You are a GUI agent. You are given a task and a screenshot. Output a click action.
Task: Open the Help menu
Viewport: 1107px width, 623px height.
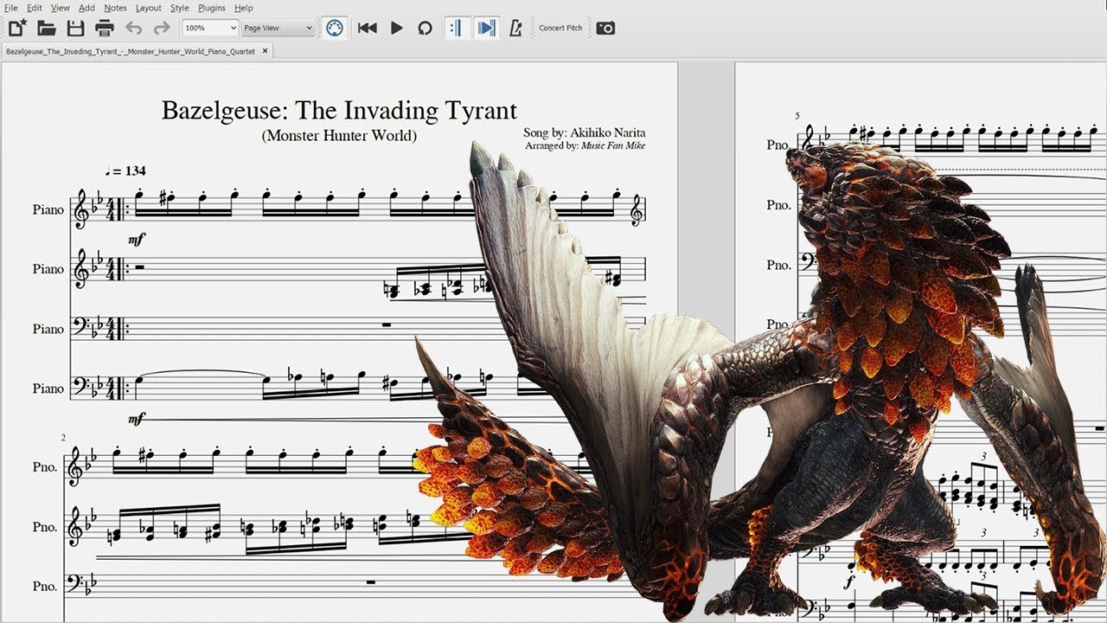(x=244, y=8)
